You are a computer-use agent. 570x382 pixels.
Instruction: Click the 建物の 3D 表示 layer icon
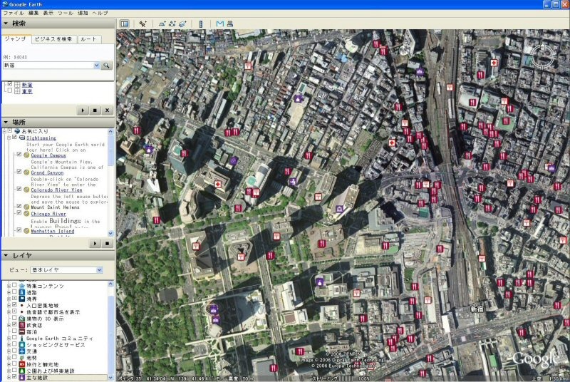22,319
